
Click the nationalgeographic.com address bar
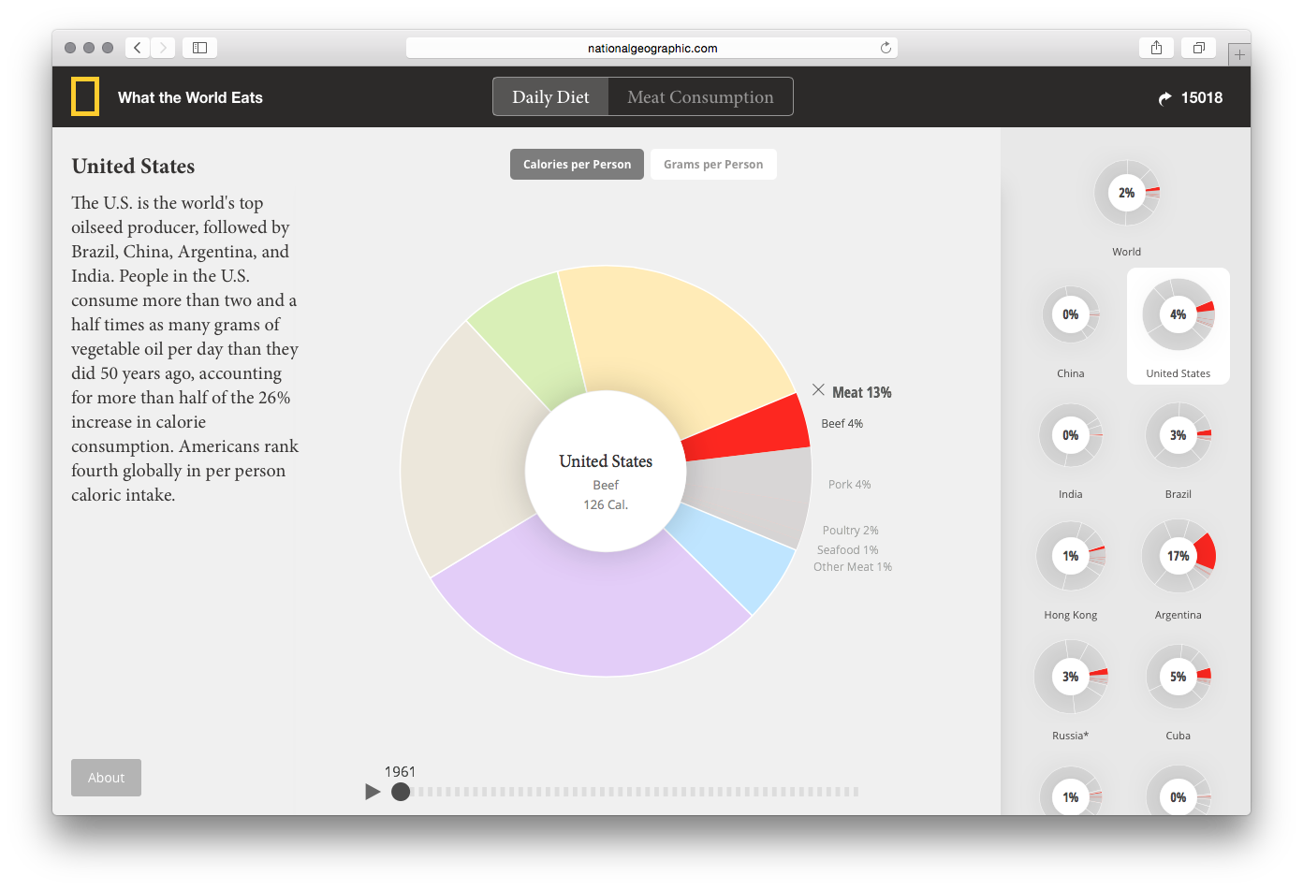[x=651, y=48]
